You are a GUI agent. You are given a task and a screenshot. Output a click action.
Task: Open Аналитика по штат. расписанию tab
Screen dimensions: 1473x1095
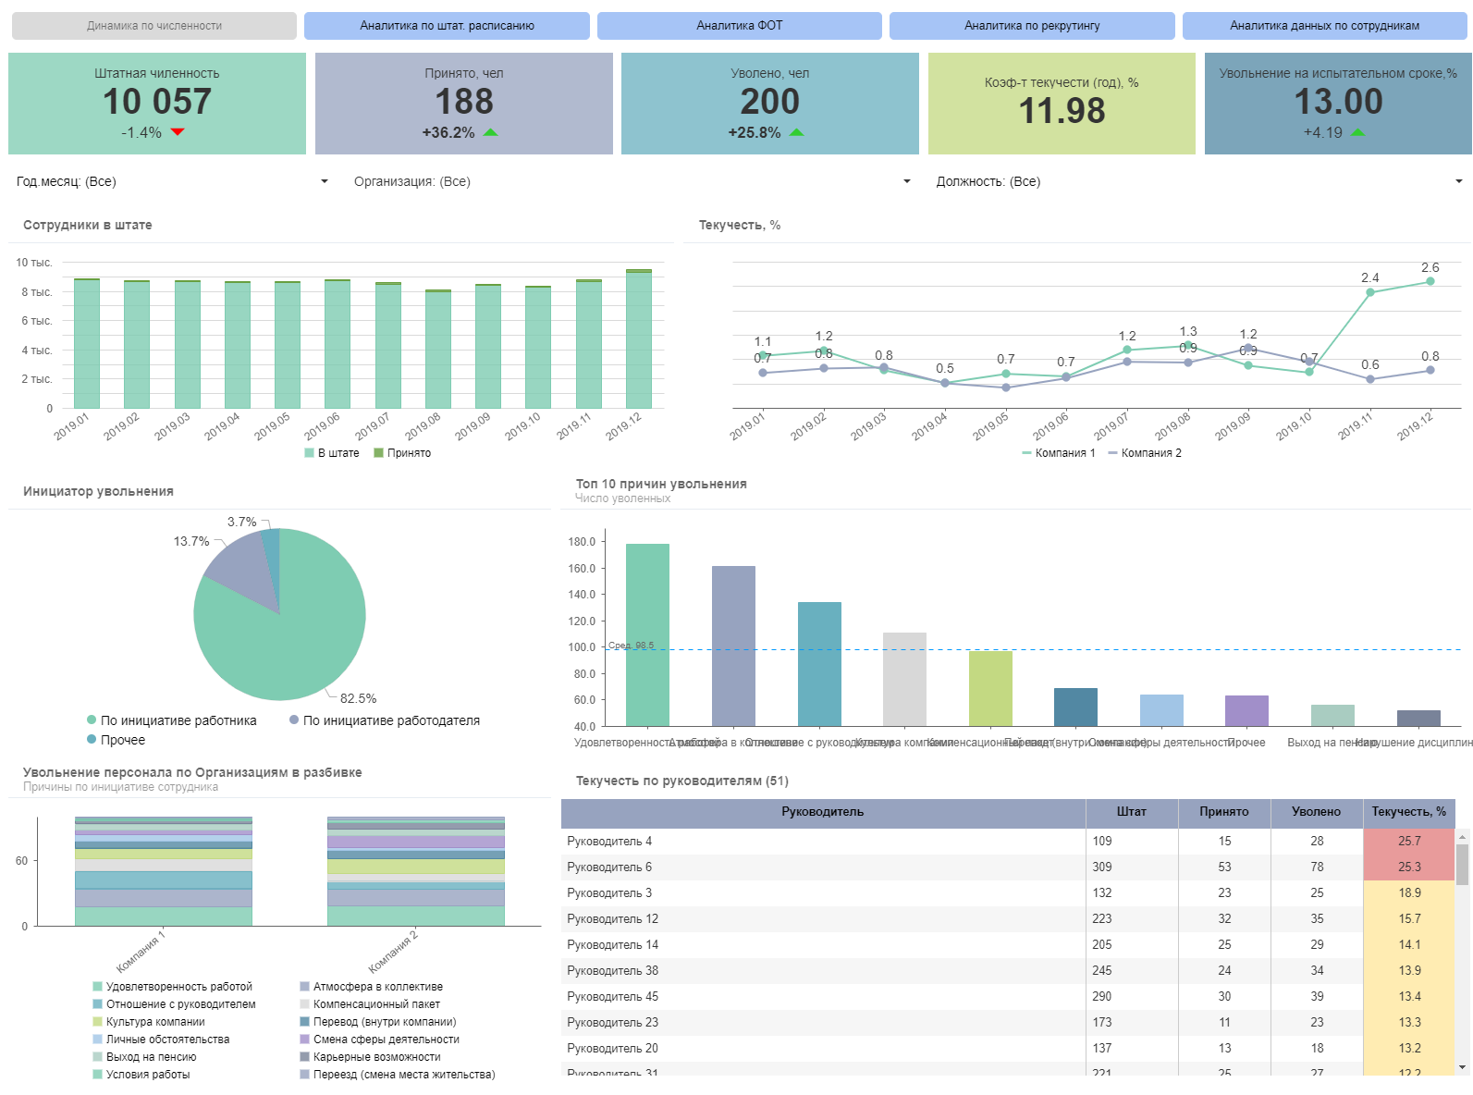(x=447, y=26)
